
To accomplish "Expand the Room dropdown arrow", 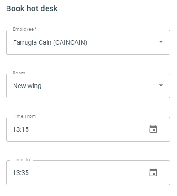I will point(161,85).
